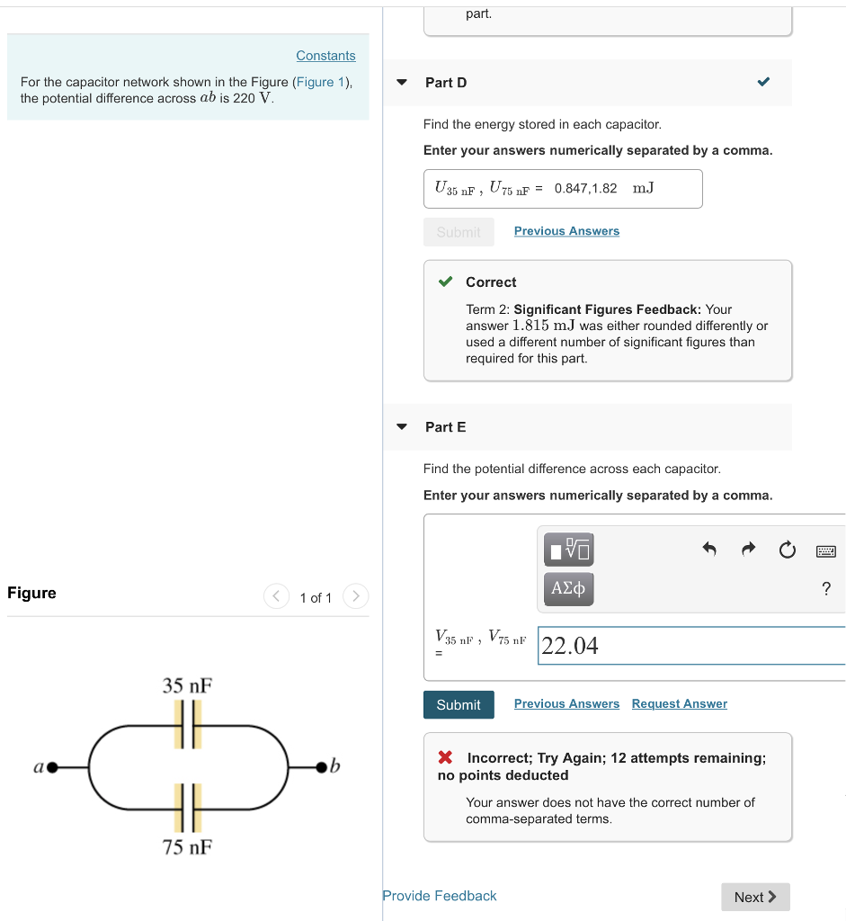
Task: View Previous Answers for Part E
Action: pos(566,702)
